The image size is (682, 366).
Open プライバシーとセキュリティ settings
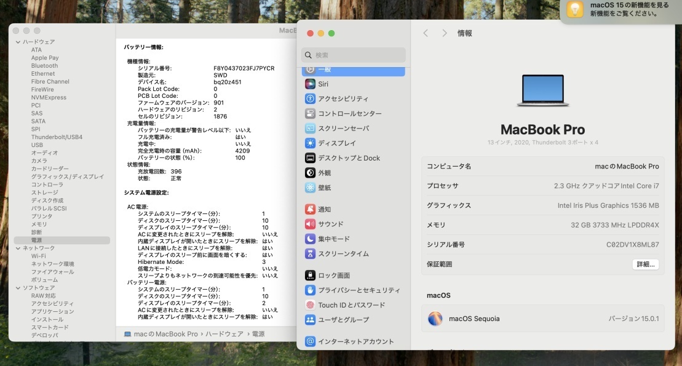point(359,290)
